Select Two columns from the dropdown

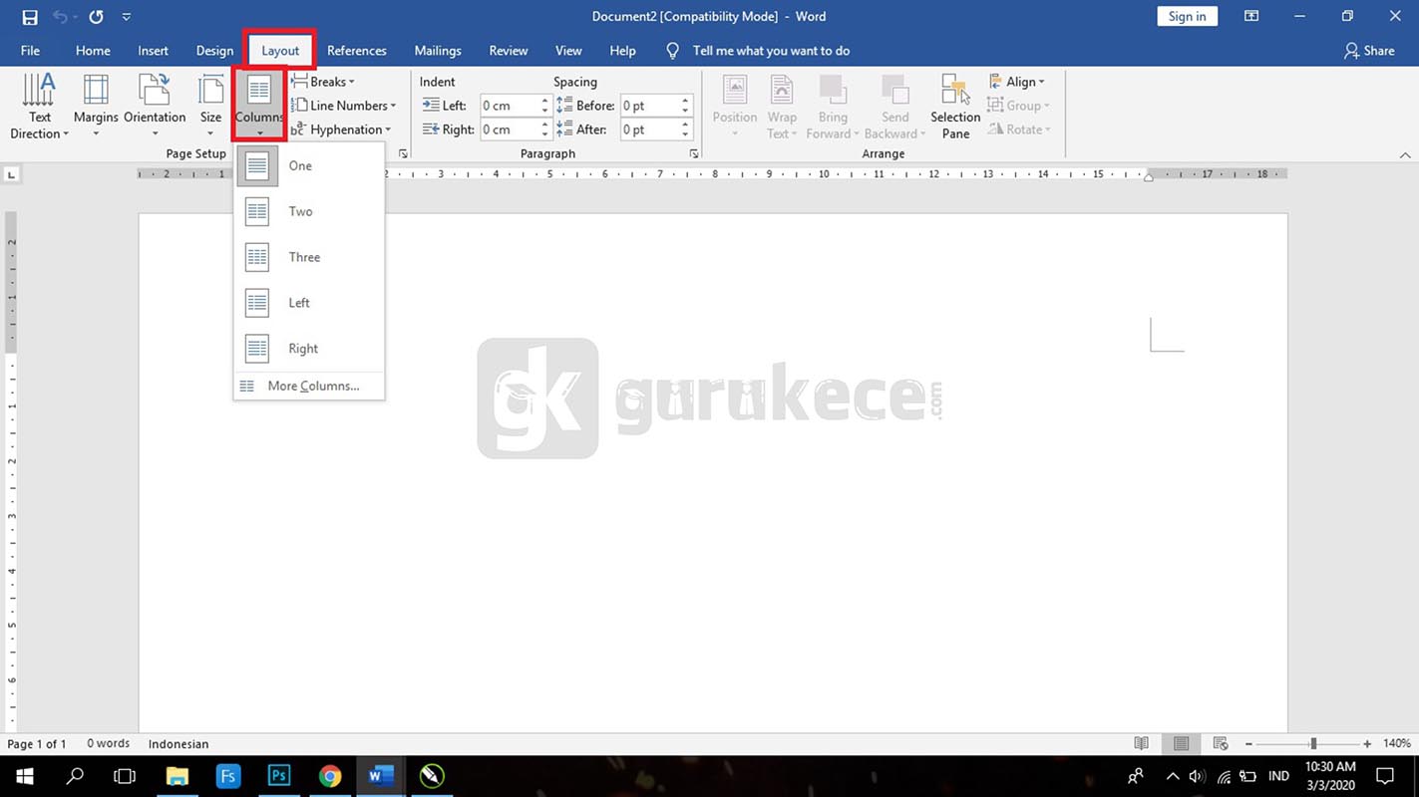(x=299, y=211)
